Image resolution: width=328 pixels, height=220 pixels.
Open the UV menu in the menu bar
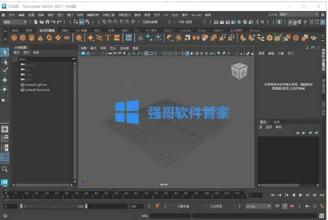[166, 15]
